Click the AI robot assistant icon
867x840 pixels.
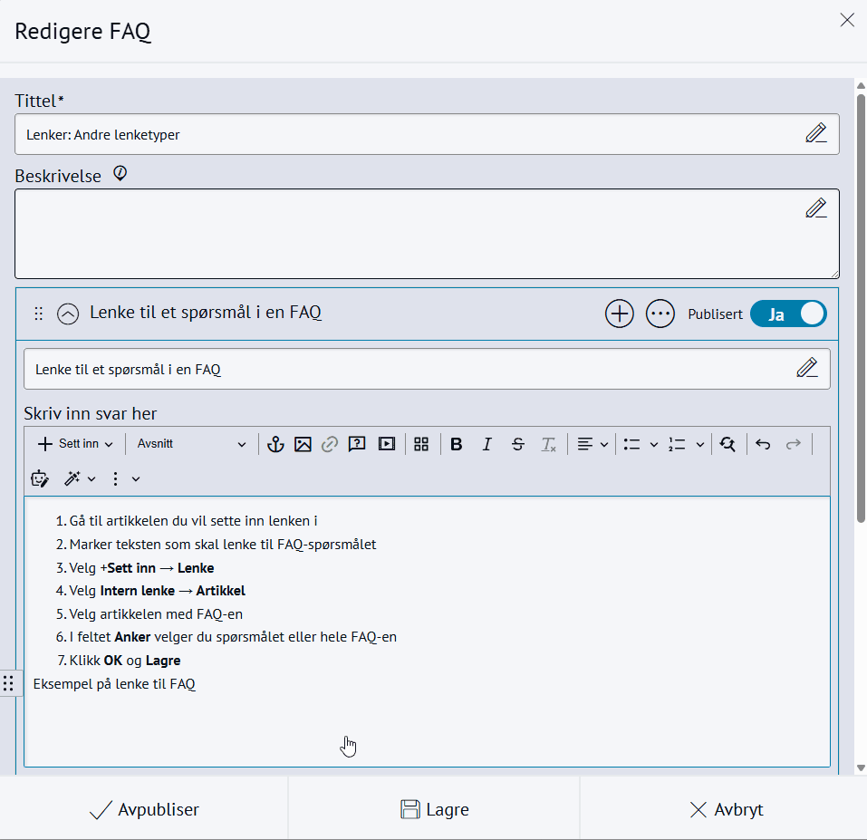coord(40,478)
